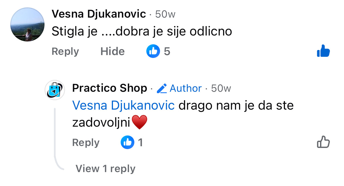This screenshot has width=344, height=186.
Task: Show who reacted via the number 5
Action: [167, 51]
